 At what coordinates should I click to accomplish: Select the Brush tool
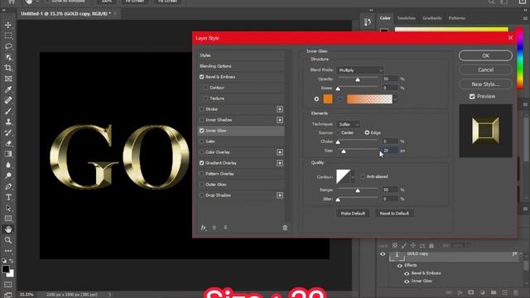click(8, 111)
